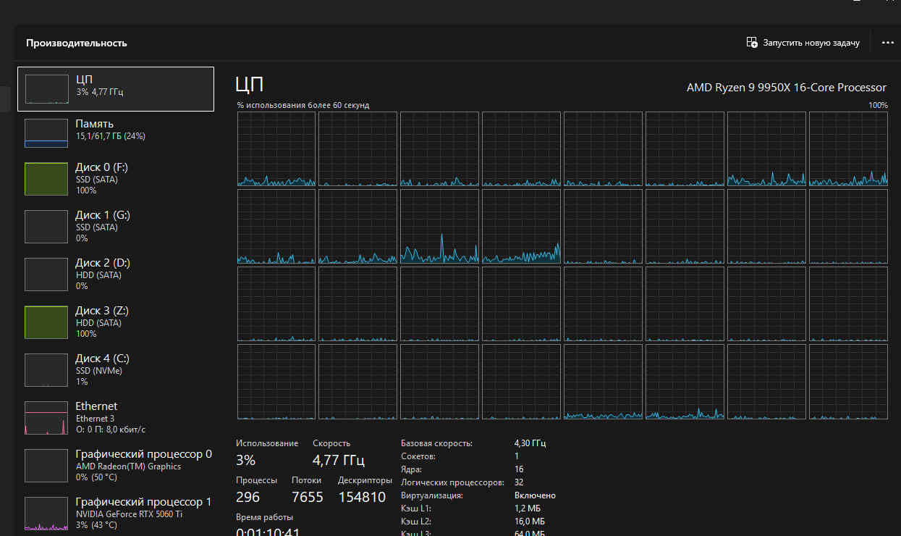Open Диск 3 (Z:) performance view

click(116, 322)
